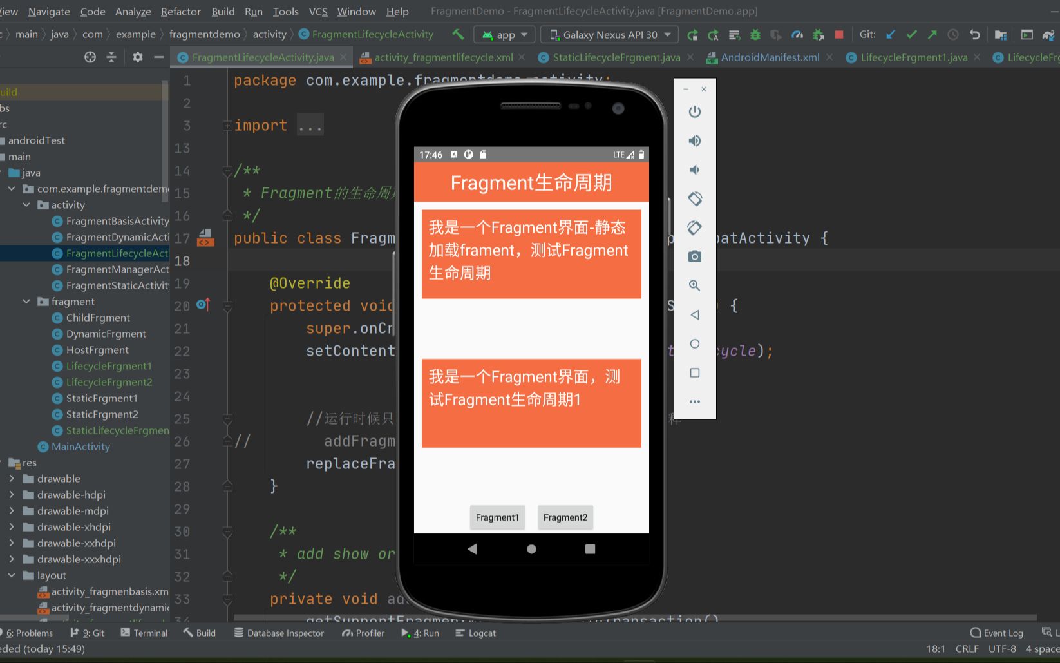Run the app using the toolbar run icon

click(692, 34)
